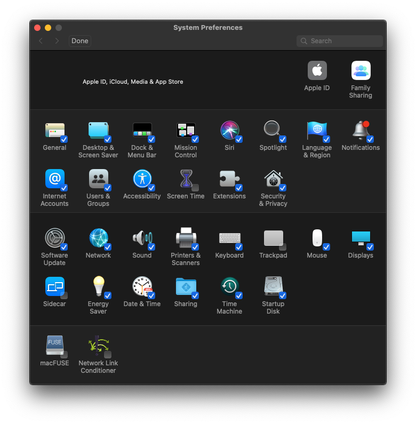Select the Language & Region flag icon
416x424 pixels.
click(317, 130)
